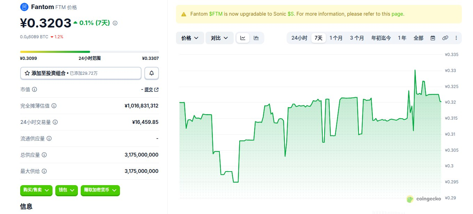Switch to line chart view icon

243,38
